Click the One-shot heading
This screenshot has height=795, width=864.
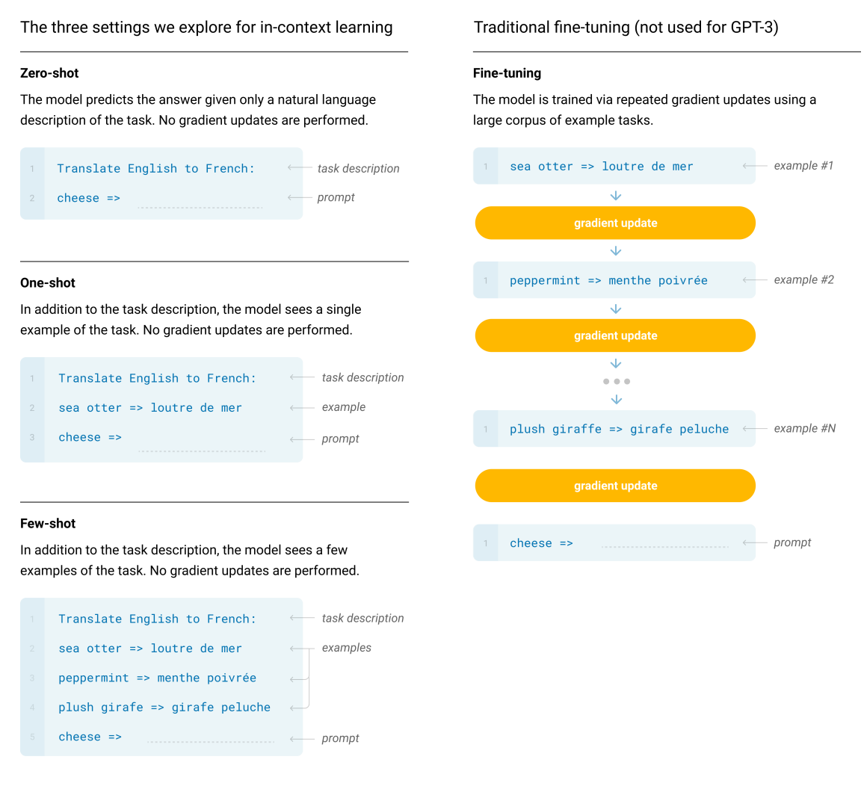click(x=48, y=283)
